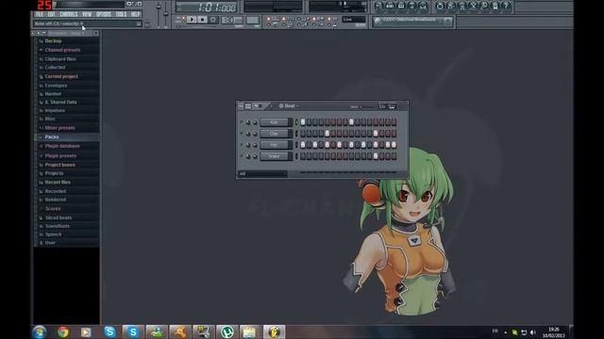Screen dimensions: 604x339
Task: Start playback with the play button
Action: [x=192, y=19]
